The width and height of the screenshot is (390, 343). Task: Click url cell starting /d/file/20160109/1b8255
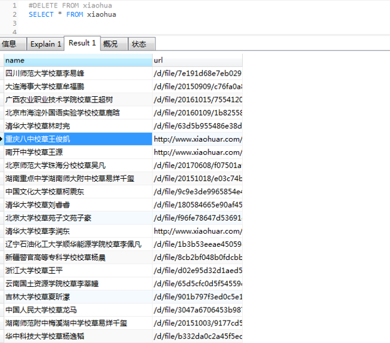(197, 113)
